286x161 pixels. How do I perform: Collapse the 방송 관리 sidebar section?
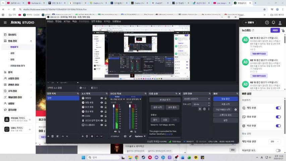point(31,41)
